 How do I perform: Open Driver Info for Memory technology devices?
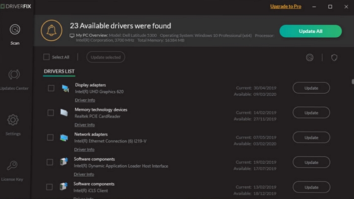(x=84, y=125)
